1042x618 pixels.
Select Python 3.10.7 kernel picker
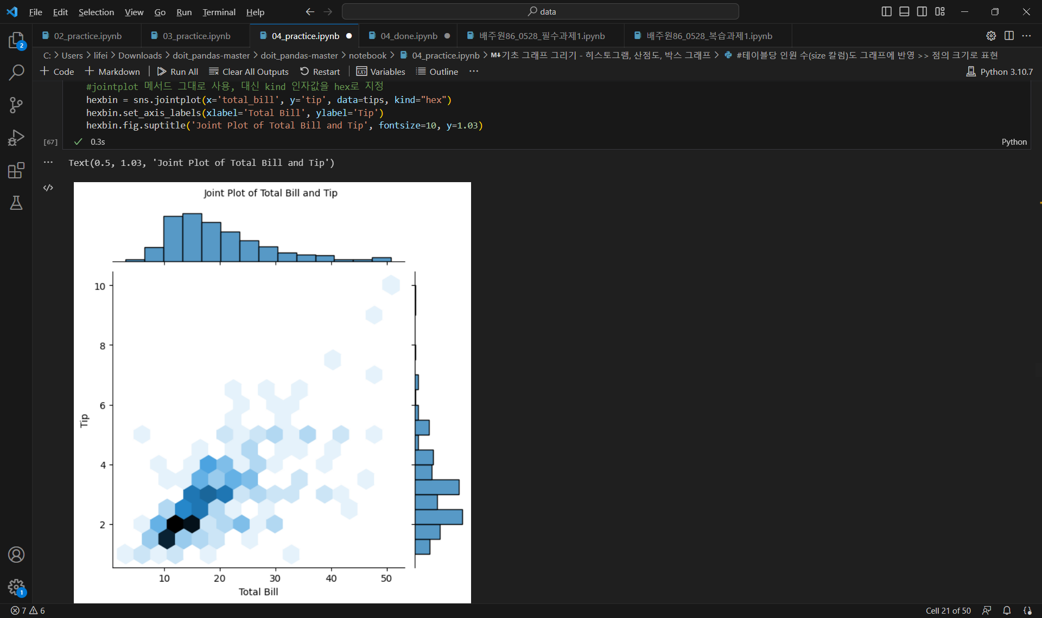click(x=1000, y=72)
